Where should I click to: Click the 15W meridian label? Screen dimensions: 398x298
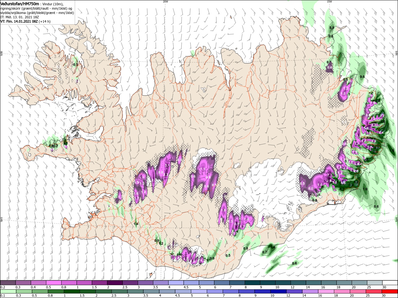tap(329, 2)
